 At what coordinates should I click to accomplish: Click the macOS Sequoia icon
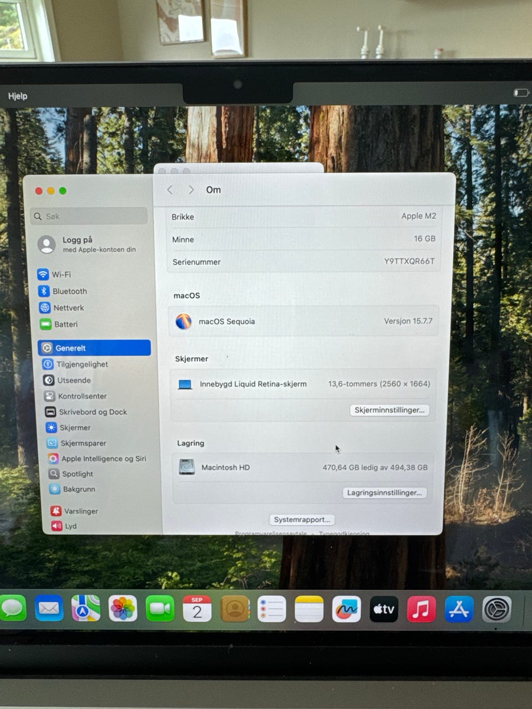tap(183, 321)
